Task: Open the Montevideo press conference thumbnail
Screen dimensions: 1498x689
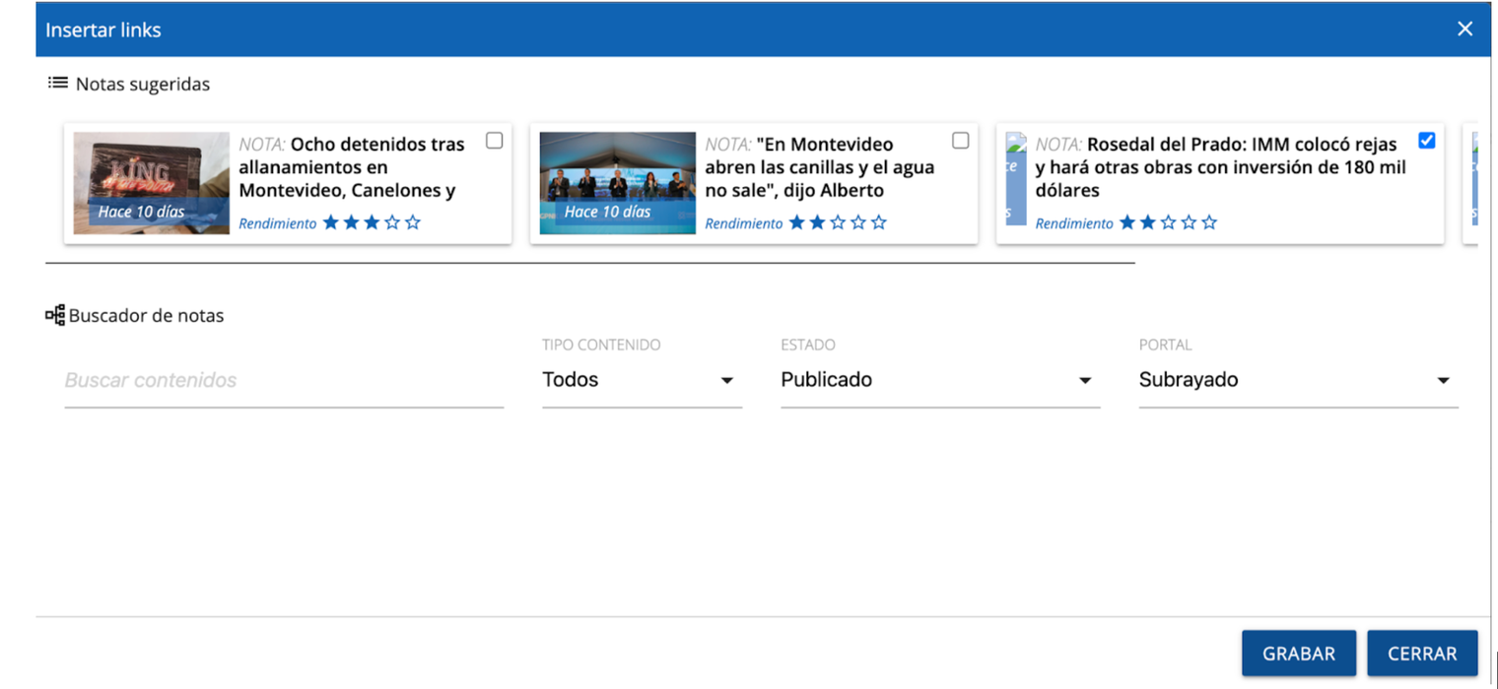Action: click(617, 183)
